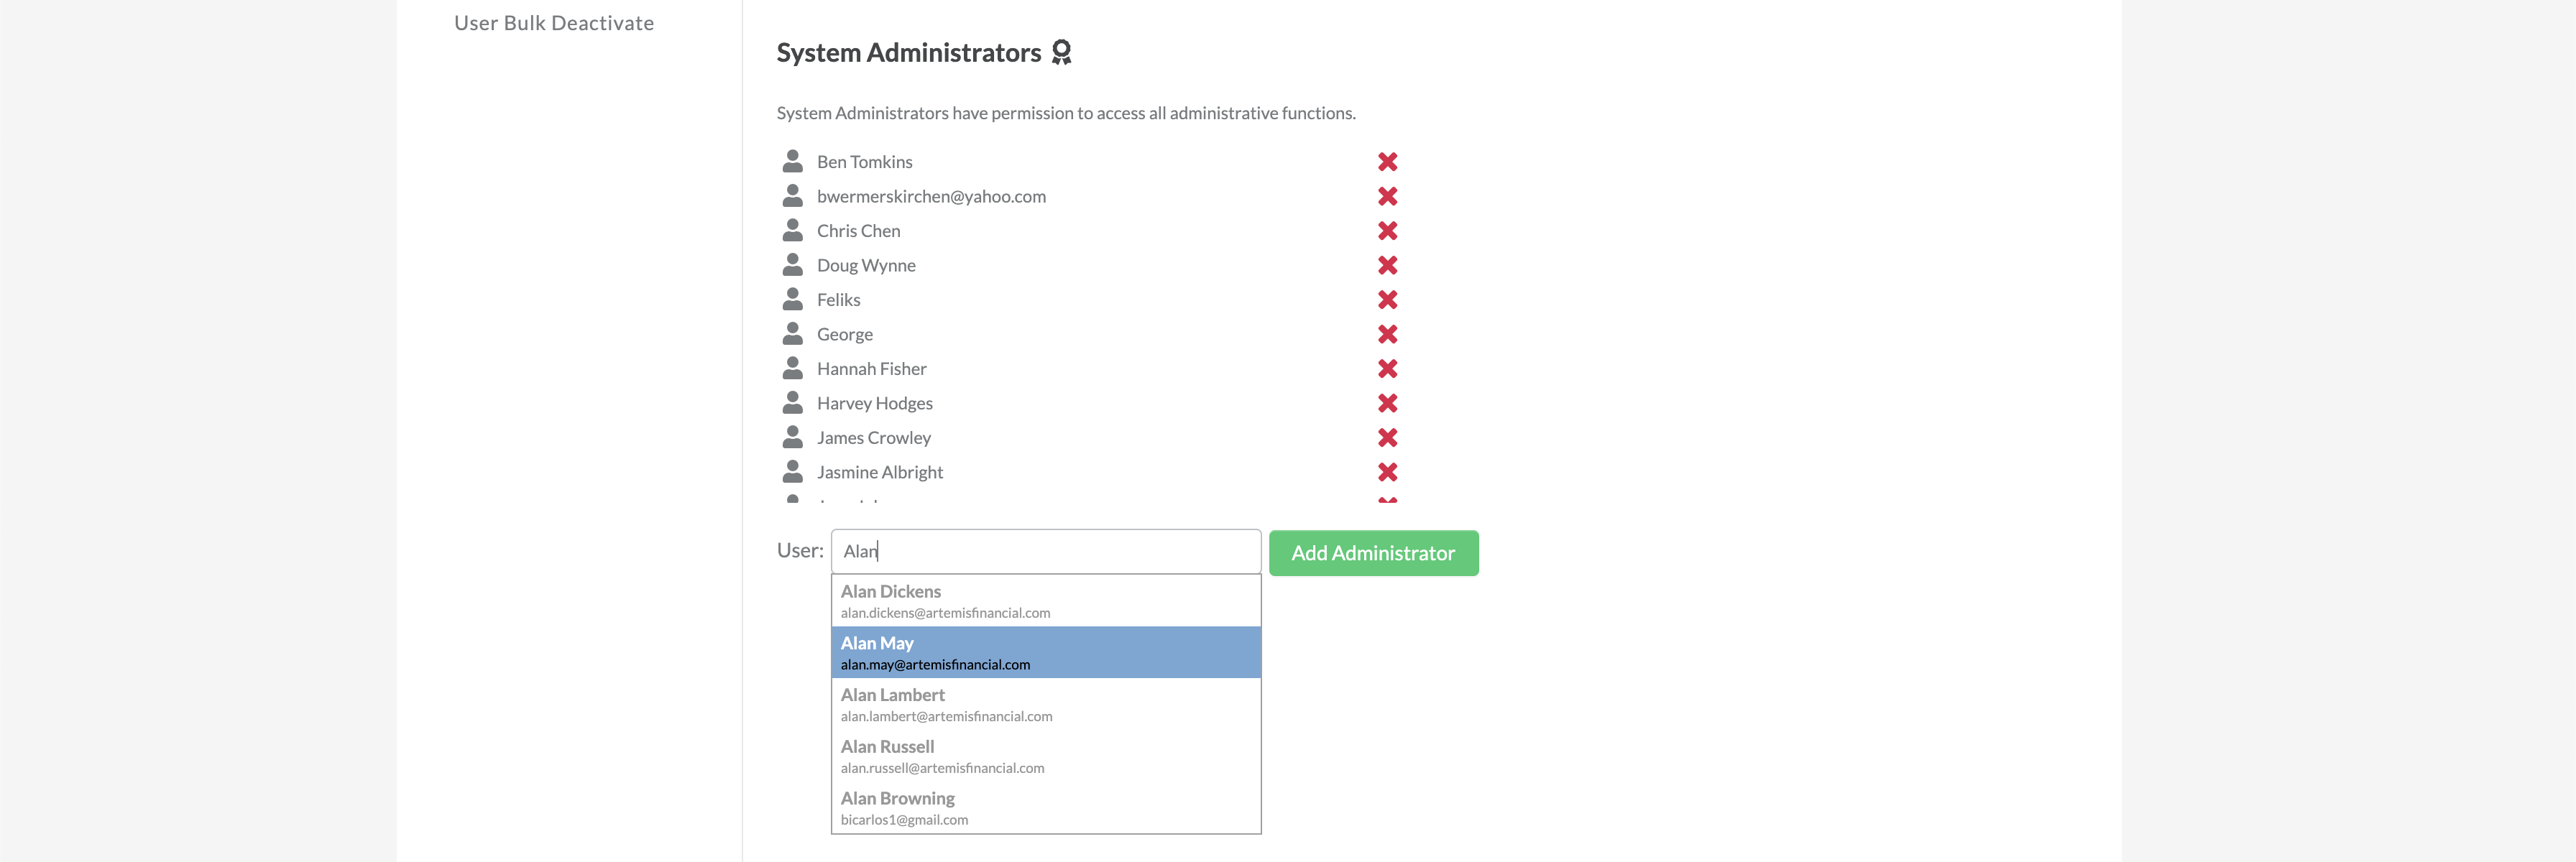Remove Chris Chen using red X
The height and width of the screenshot is (862, 2576).
click(1387, 231)
